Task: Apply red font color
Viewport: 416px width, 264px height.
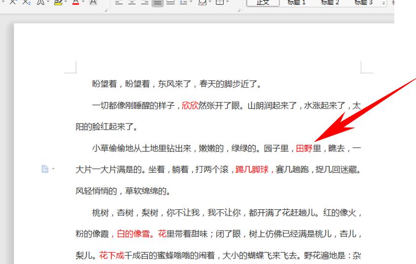Action: pyautogui.click(x=75, y=3)
